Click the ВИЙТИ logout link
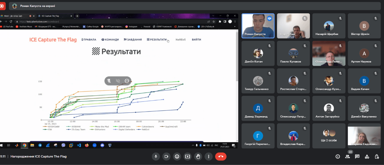The image size is (384, 165). (x=196, y=40)
